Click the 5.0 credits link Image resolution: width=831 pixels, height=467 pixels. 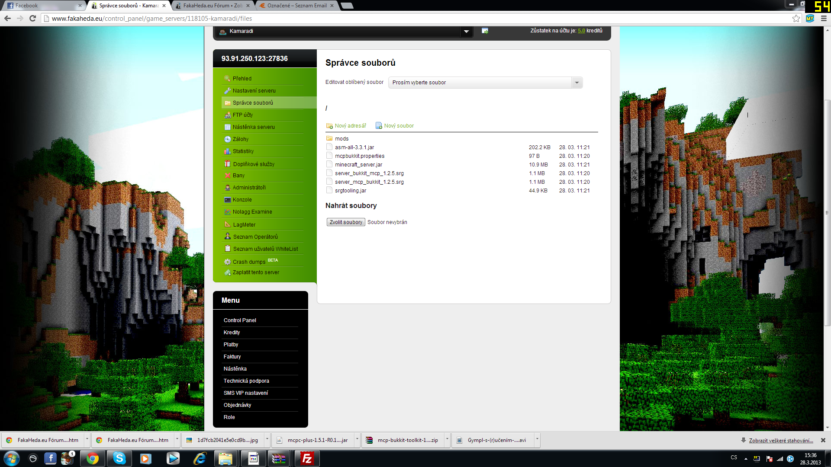pyautogui.click(x=581, y=31)
